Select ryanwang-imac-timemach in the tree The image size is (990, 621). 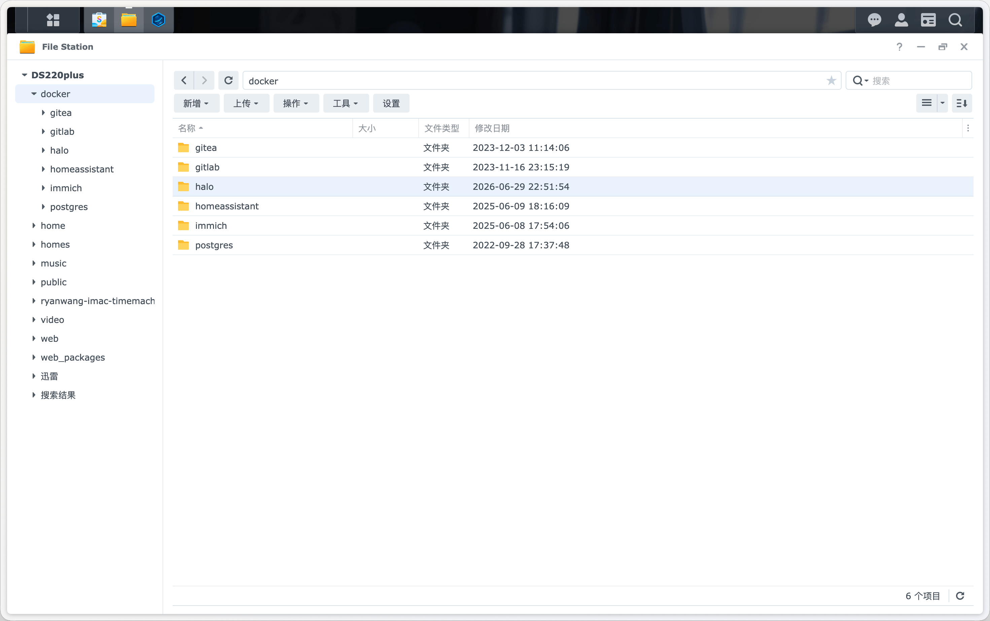click(98, 301)
